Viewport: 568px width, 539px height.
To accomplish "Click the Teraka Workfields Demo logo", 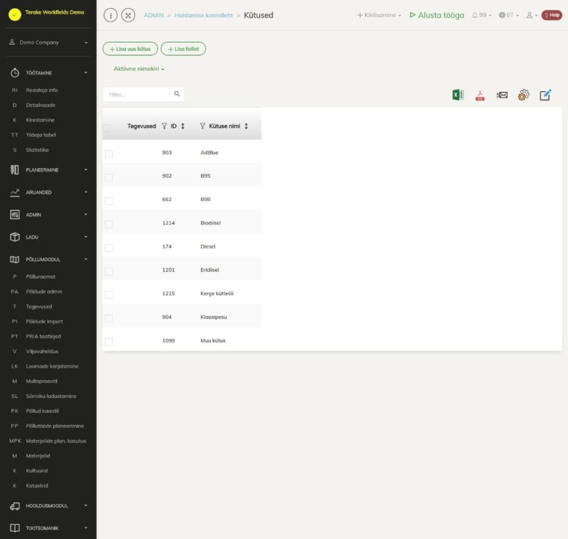I will coord(15,14).
